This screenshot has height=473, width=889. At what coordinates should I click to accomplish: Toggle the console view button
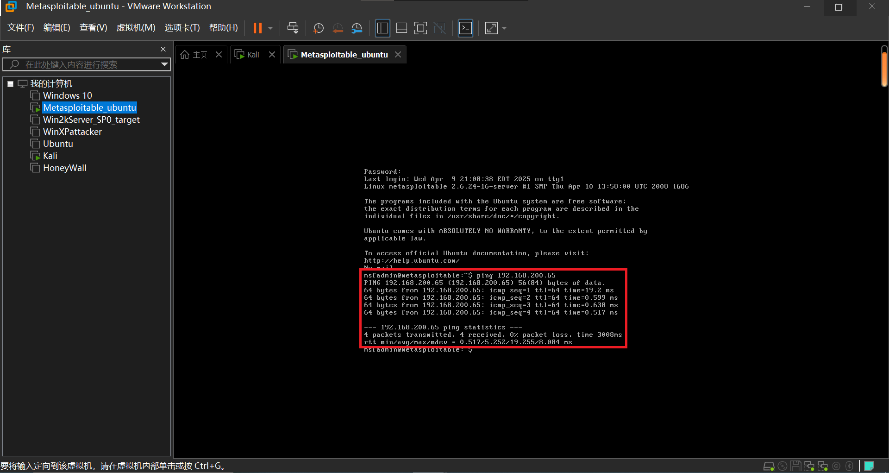(465, 28)
